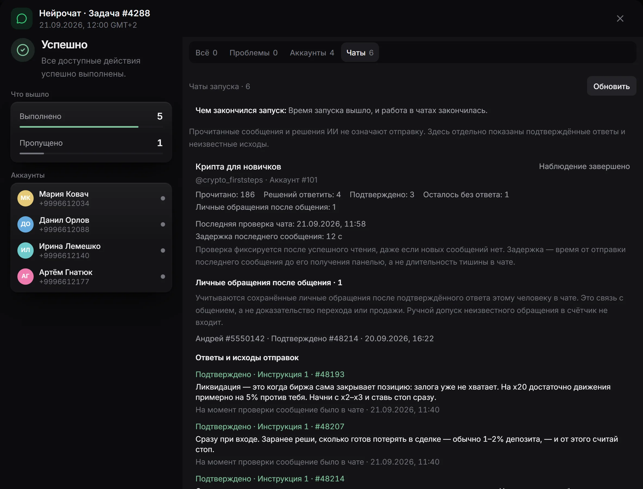The height and width of the screenshot is (489, 643).
Task: Open confirmed reply #48193 header
Action: tap(270, 374)
